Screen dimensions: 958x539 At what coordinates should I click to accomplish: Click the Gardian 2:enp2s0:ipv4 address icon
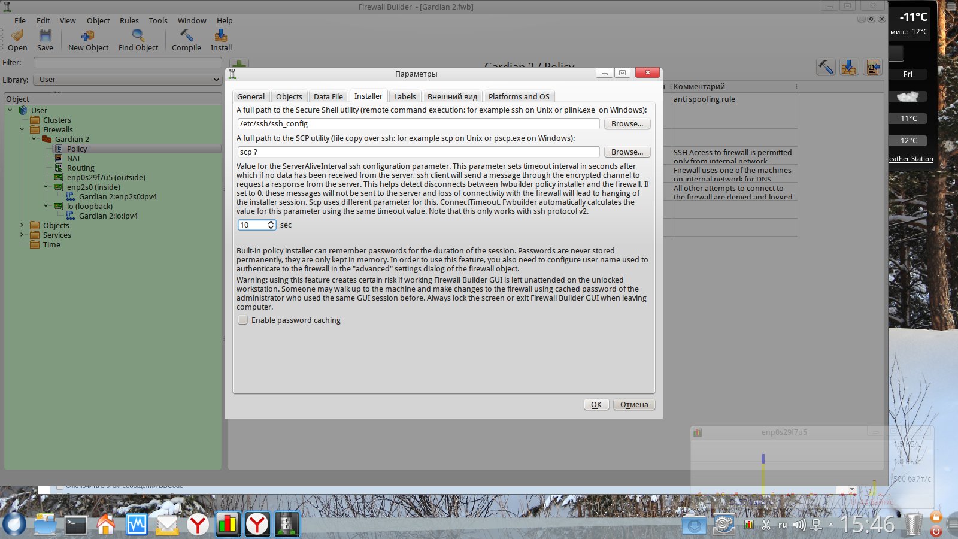[x=71, y=196]
